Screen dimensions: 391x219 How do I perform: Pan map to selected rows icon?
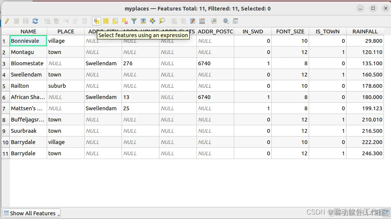coord(153,21)
